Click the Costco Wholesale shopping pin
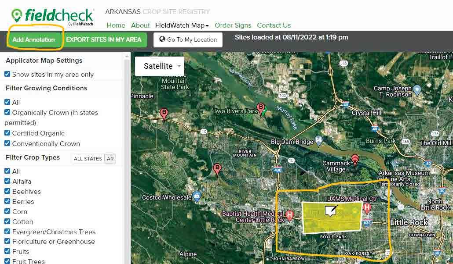The width and height of the screenshot is (453, 264). (x=197, y=196)
